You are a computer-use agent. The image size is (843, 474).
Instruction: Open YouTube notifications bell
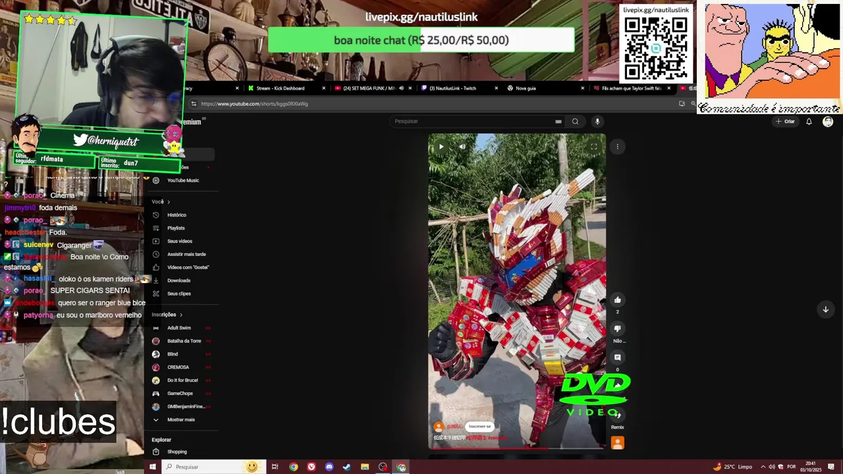(x=809, y=121)
